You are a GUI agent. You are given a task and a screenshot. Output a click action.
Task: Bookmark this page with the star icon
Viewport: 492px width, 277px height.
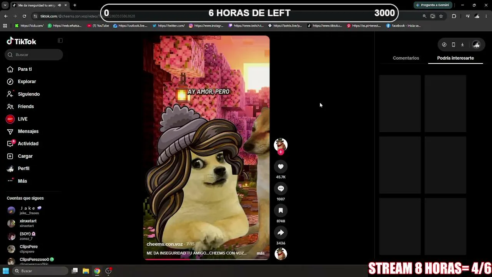(441, 16)
